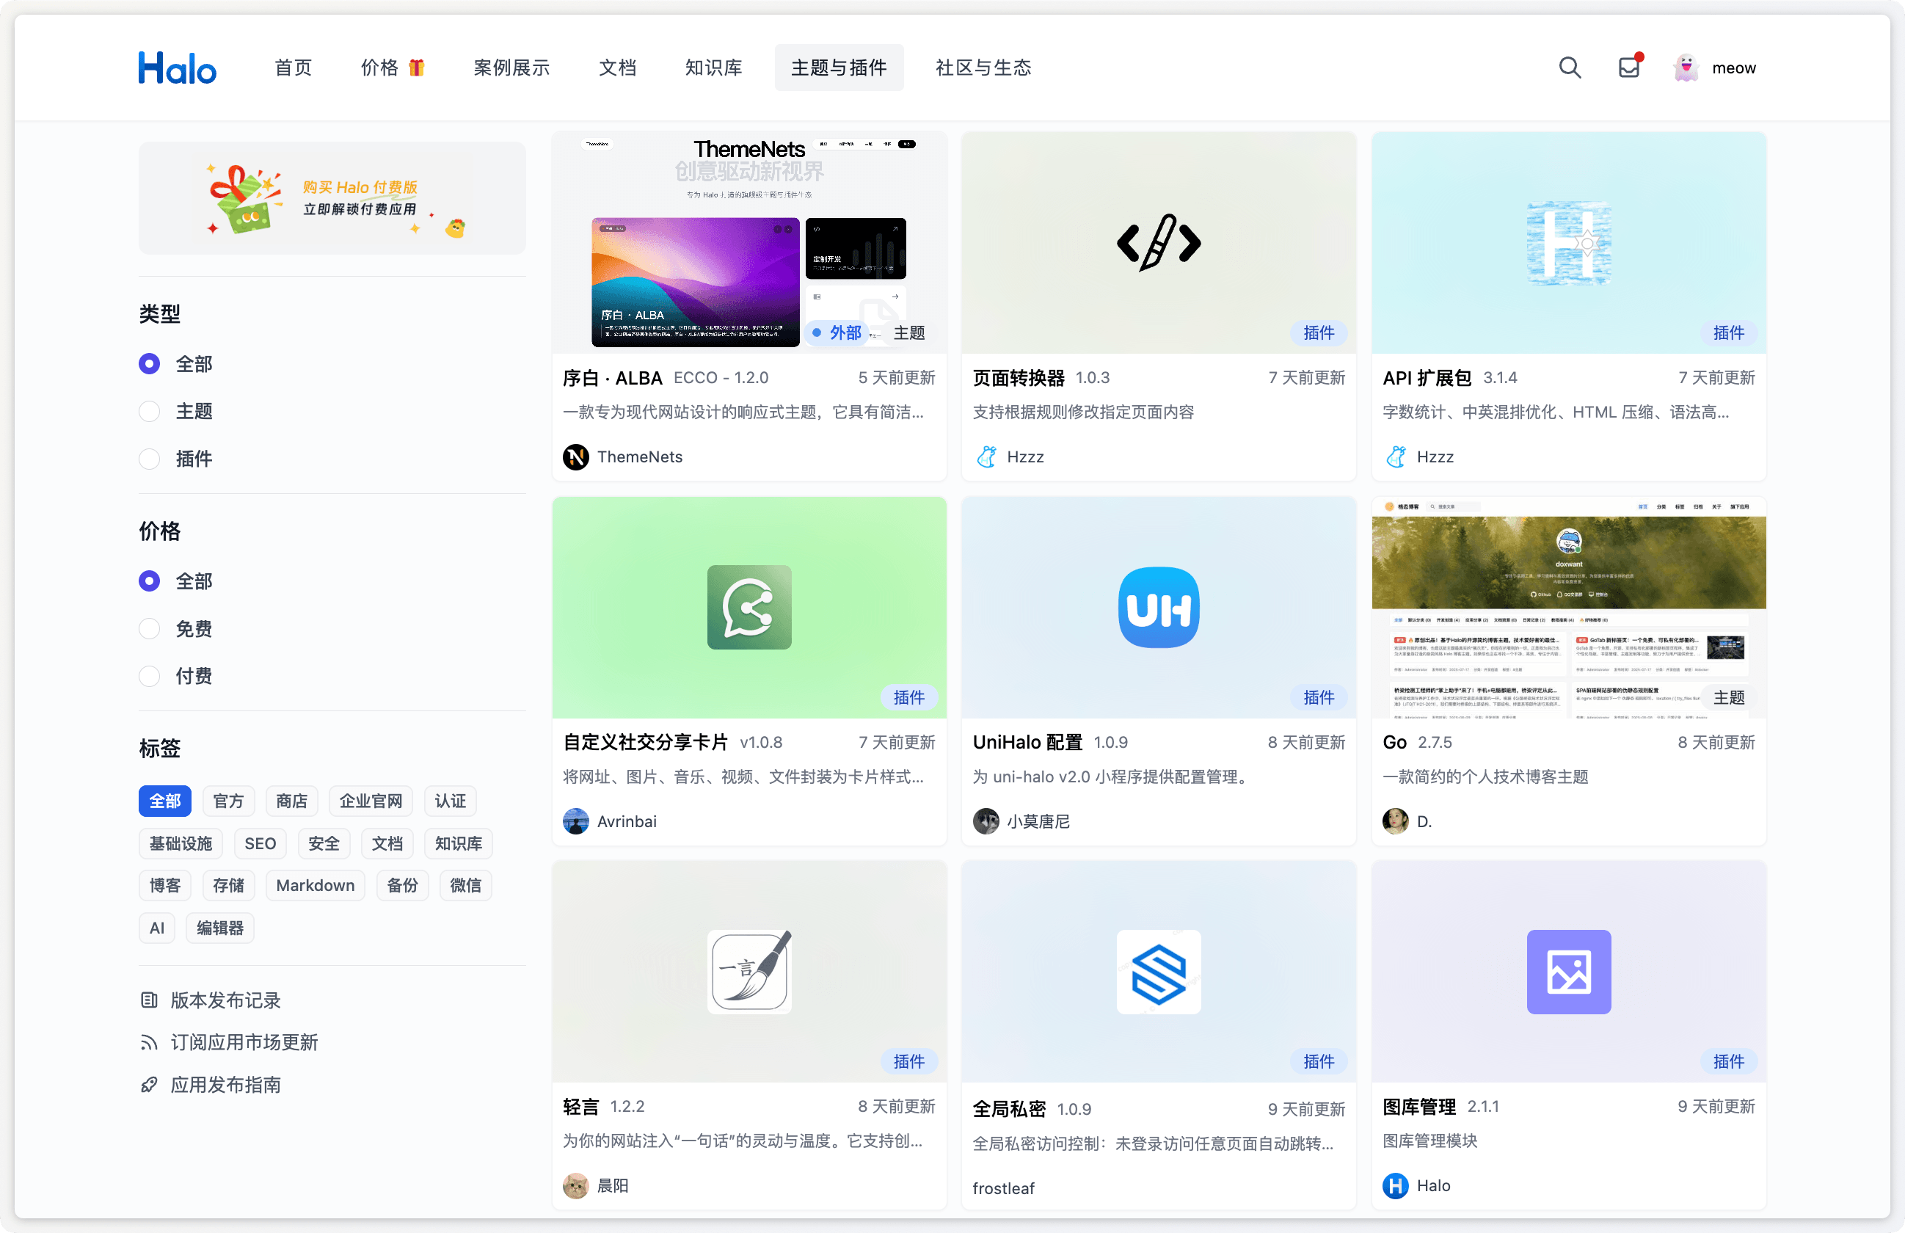Filter by 企业官网 tag

click(371, 801)
